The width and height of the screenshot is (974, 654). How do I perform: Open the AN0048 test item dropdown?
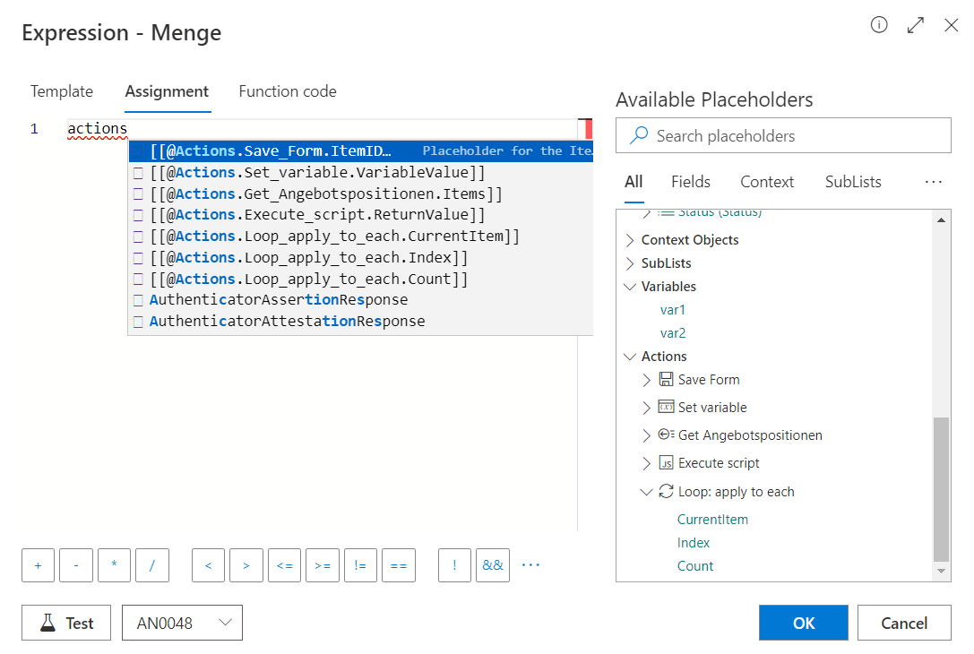click(182, 623)
